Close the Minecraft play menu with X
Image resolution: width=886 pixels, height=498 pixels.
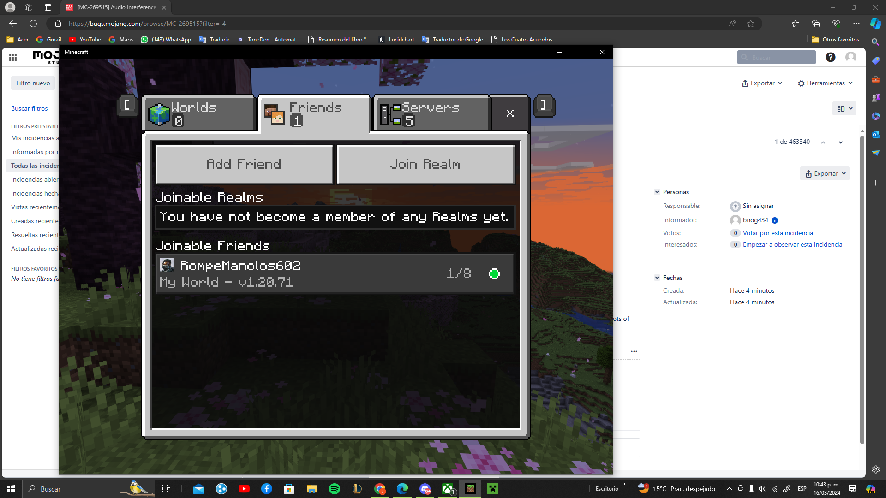[510, 113]
